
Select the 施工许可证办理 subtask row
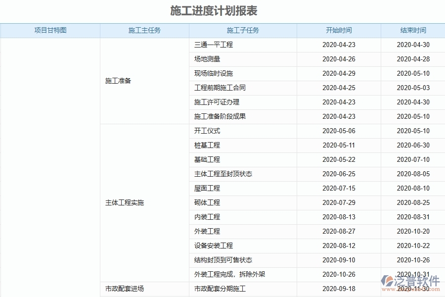[x=213, y=102]
